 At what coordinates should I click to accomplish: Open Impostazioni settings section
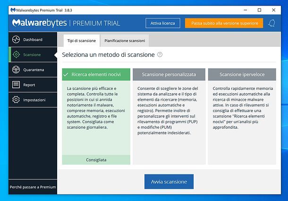[33, 100]
